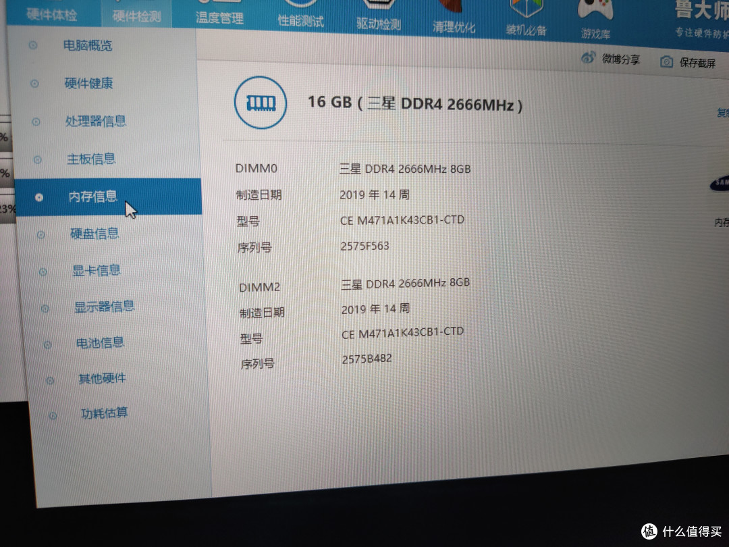Open 驱动检测 in top toolbar
The image size is (729, 547).
pyautogui.click(x=379, y=23)
